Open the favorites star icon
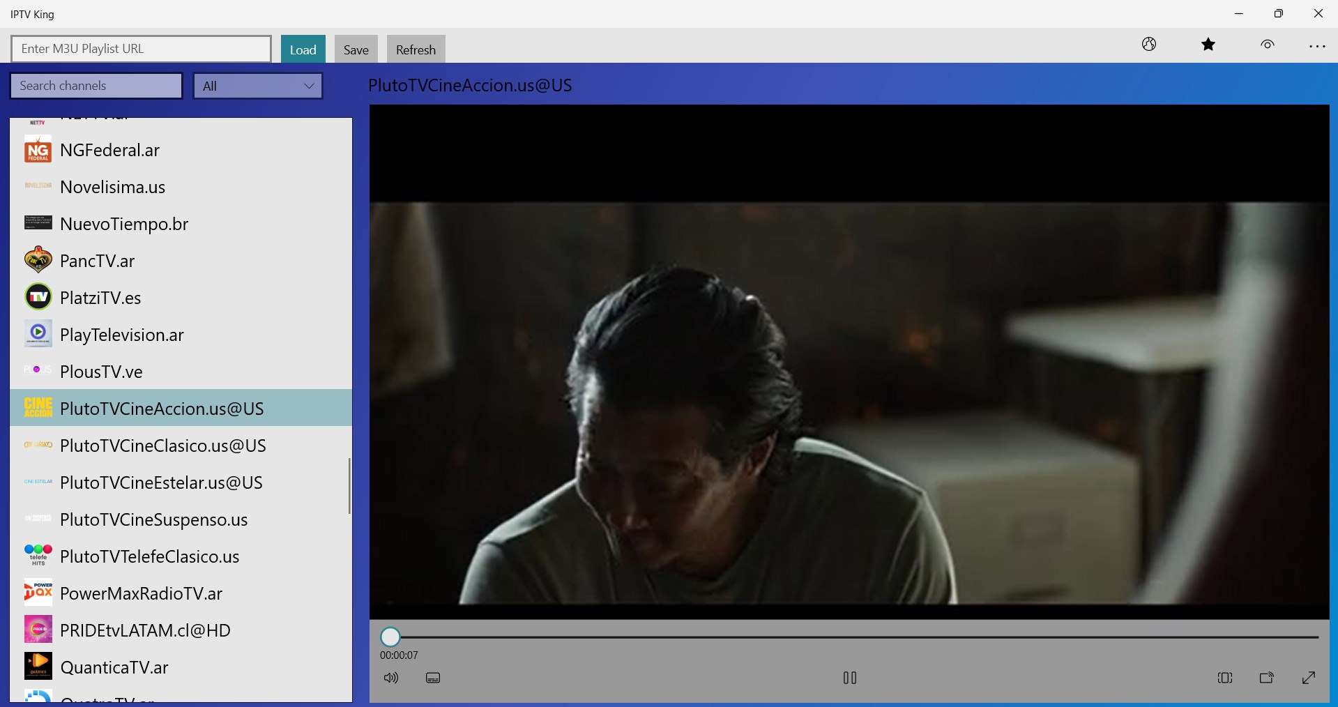This screenshot has width=1338, height=707. pyautogui.click(x=1208, y=44)
